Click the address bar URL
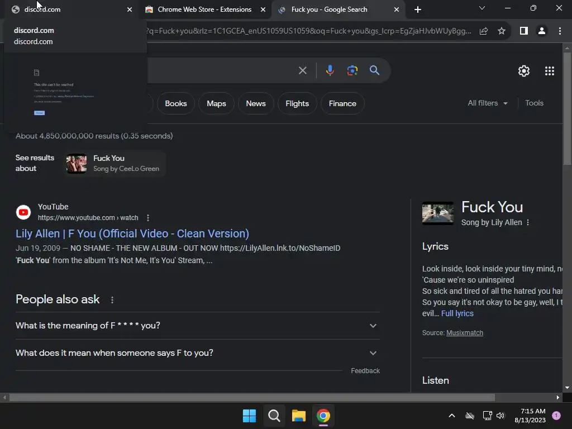 click(308, 31)
